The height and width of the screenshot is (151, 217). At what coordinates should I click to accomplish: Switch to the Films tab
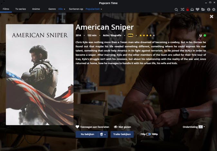click(x=6, y=9)
